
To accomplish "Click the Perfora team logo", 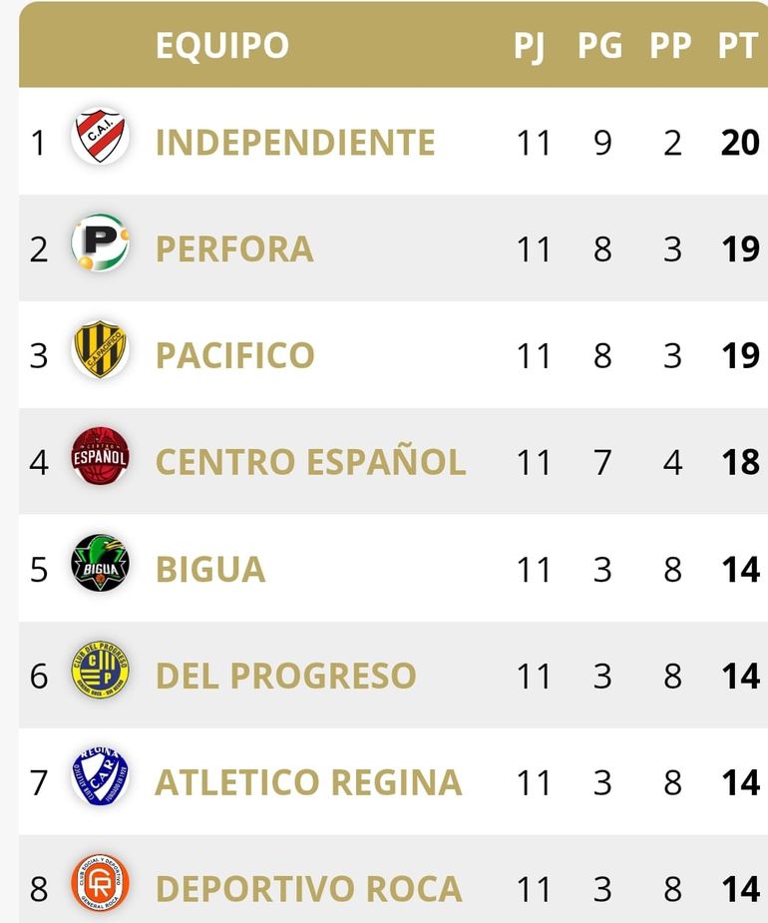I will (x=100, y=243).
